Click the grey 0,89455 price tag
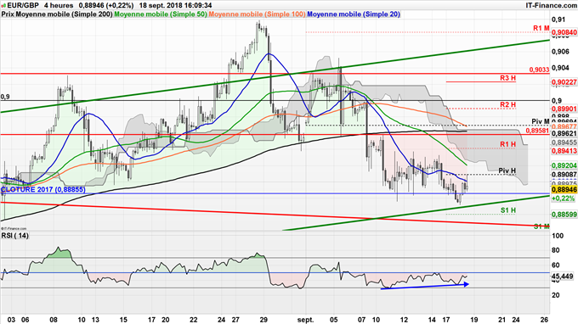Screen dimensions: 578x324 (564, 142)
